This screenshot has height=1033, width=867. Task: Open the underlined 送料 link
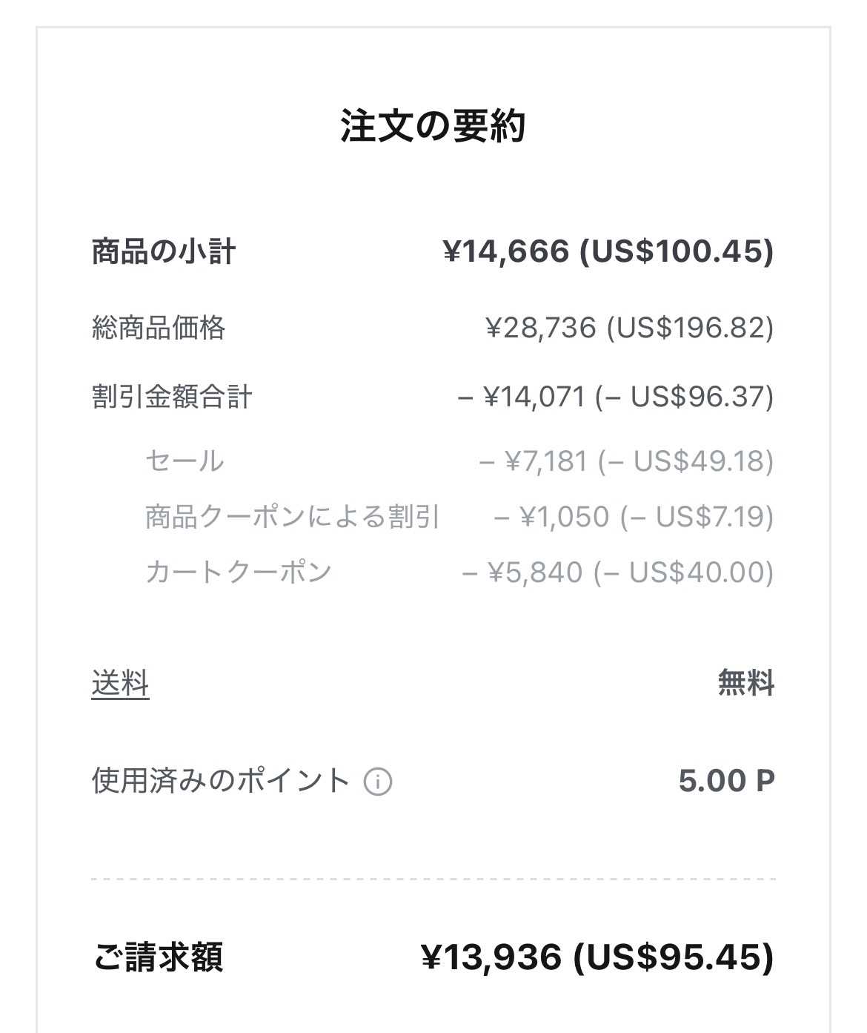pyautogui.click(x=120, y=683)
